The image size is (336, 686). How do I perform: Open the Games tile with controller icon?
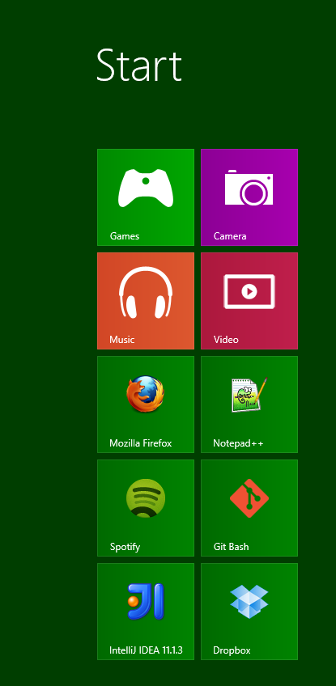(x=146, y=197)
